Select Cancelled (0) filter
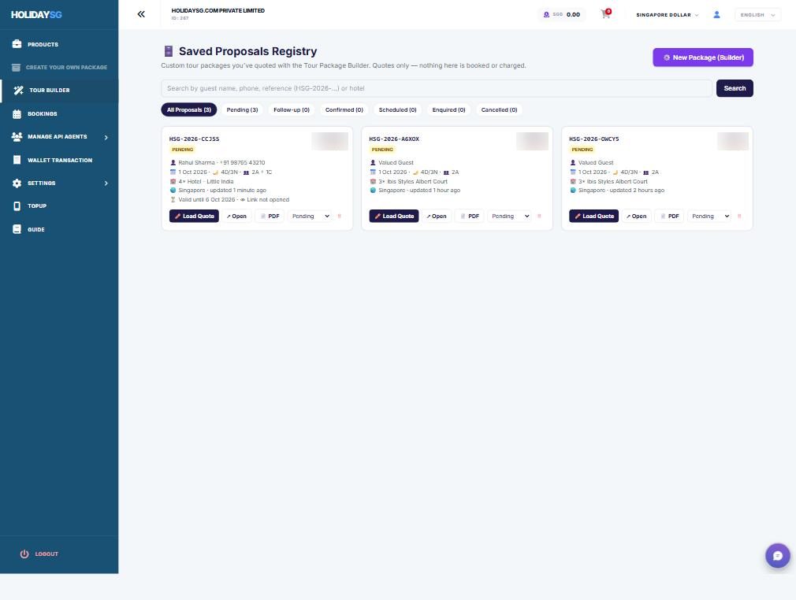Viewport: 796px width, 600px height. (x=499, y=109)
